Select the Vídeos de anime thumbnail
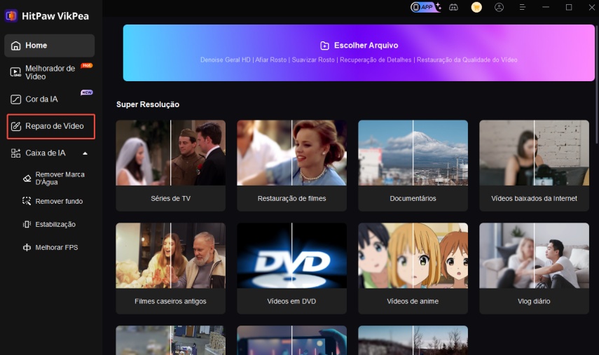Image resolution: width=599 pixels, height=355 pixels. tap(413, 256)
